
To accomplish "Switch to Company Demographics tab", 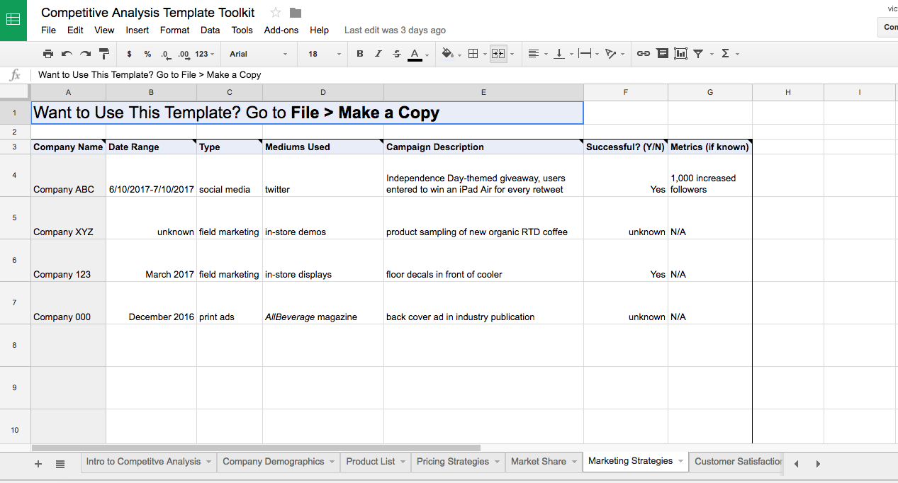I will [x=273, y=461].
